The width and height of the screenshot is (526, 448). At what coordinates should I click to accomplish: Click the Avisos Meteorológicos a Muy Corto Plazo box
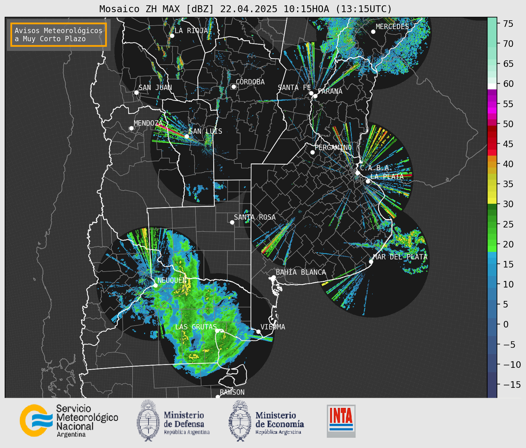(59, 35)
